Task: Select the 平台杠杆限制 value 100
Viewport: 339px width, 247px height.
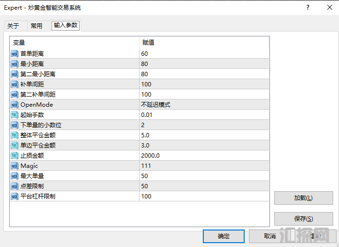Action: [x=204, y=197]
